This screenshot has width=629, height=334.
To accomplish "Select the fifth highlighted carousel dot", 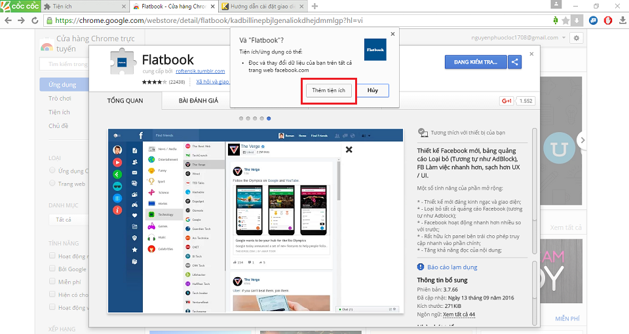I will (x=269, y=118).
